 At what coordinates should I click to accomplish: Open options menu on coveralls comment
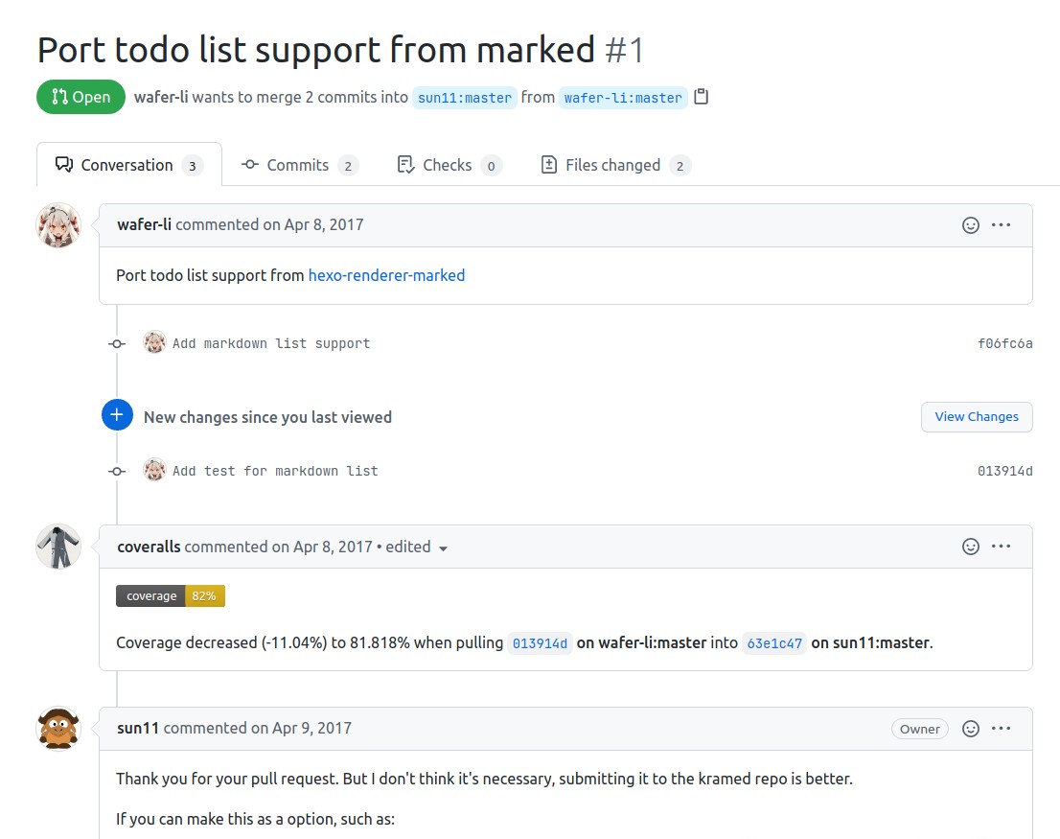(1002, 547)
